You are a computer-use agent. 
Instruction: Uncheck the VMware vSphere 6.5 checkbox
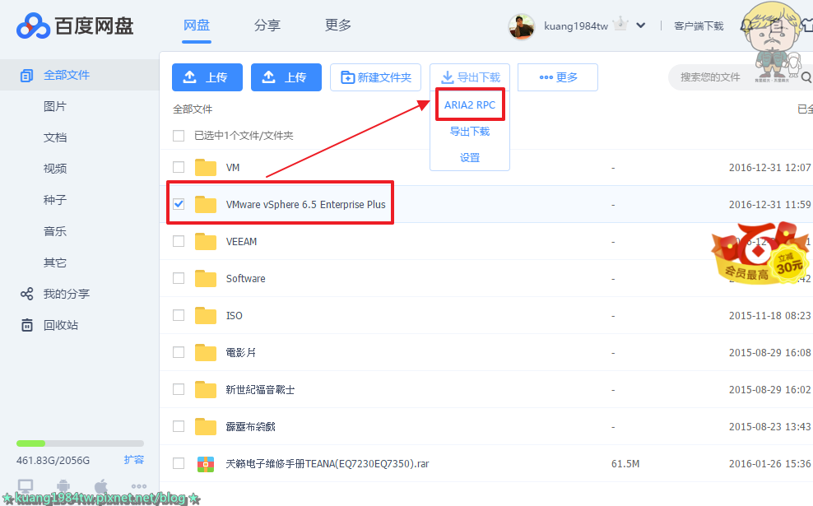pos(179,204)
